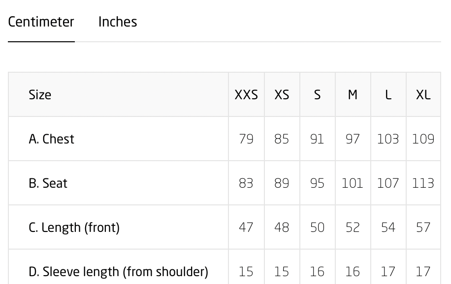Click the XL size column header
The image size is (451, 284).
423,95
